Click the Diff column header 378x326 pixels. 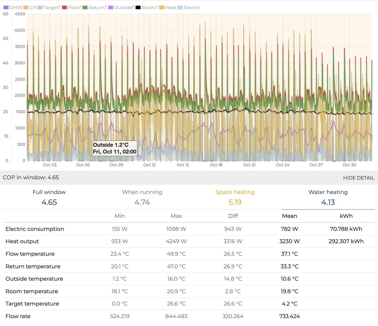233,216
